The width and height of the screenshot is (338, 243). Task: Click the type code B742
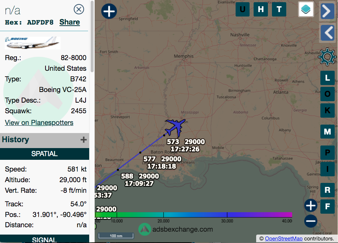click(x=78, y=79)
